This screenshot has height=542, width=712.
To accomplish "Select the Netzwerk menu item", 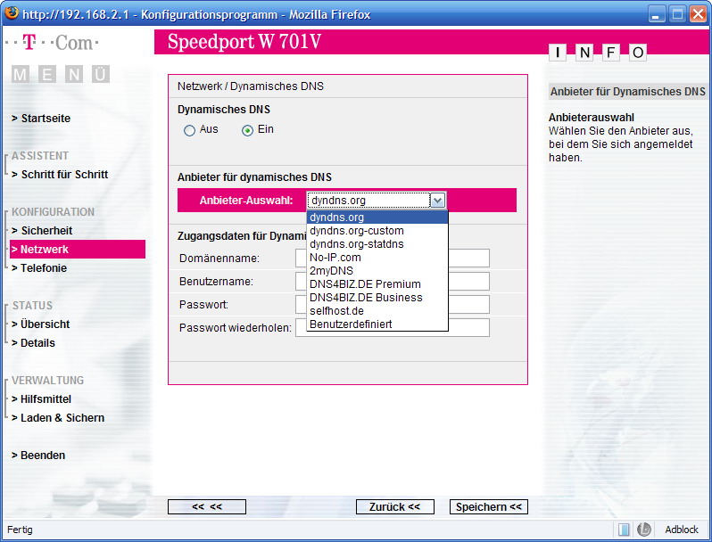I will [78, 250].
